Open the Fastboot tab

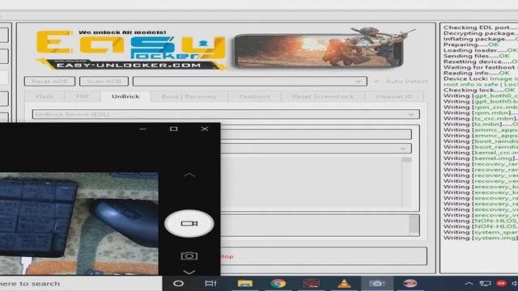[254, 96]
